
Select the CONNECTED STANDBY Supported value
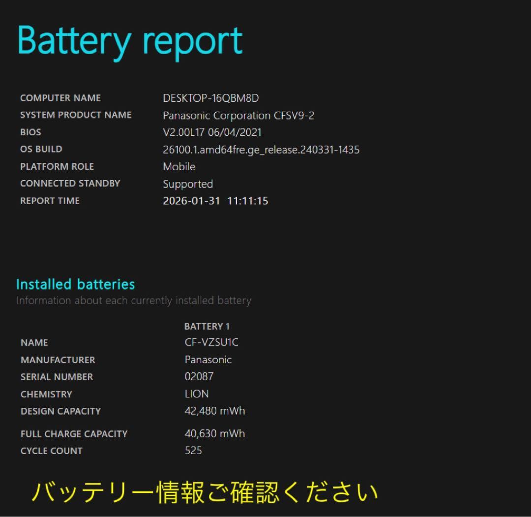pos(188,184)
